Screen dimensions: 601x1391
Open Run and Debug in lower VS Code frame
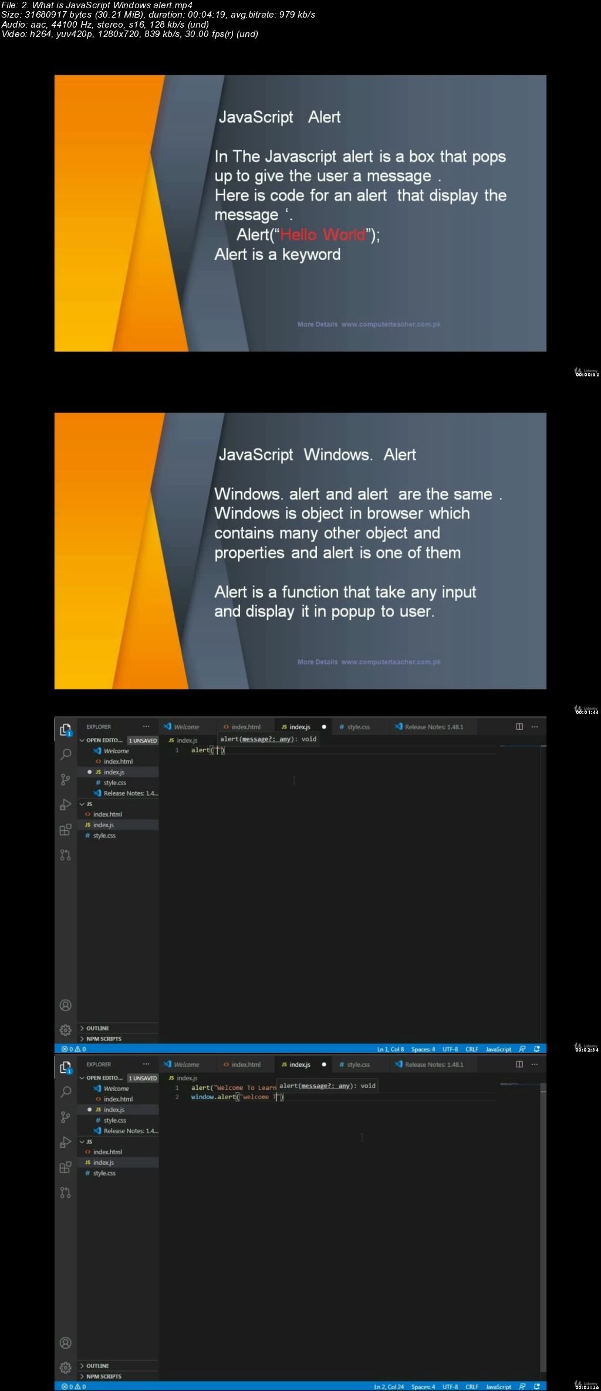point(66,1142)
